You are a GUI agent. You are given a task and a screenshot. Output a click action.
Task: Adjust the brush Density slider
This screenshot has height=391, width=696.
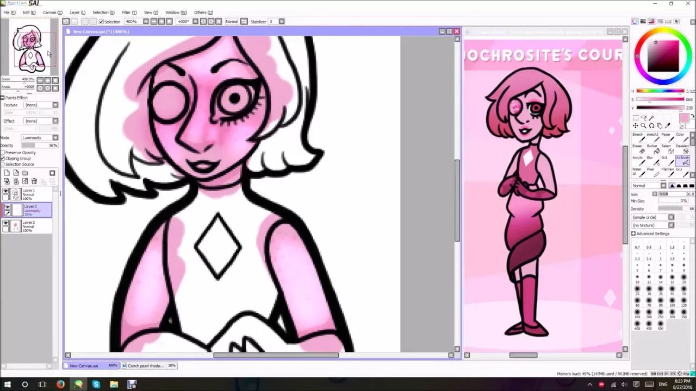coord(676,209)
